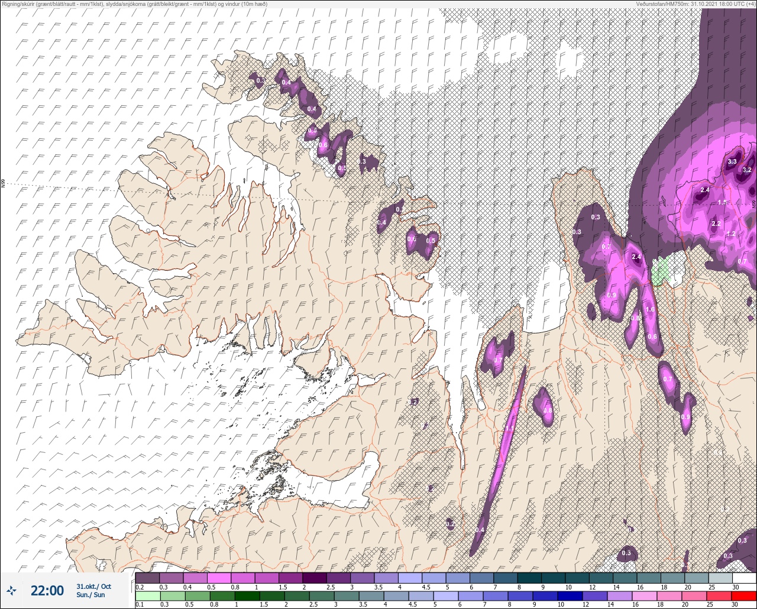Click the 1.5 snowfall value on map
The height and width of the screenshot is (609, 757).
click(x=722, y=202)
